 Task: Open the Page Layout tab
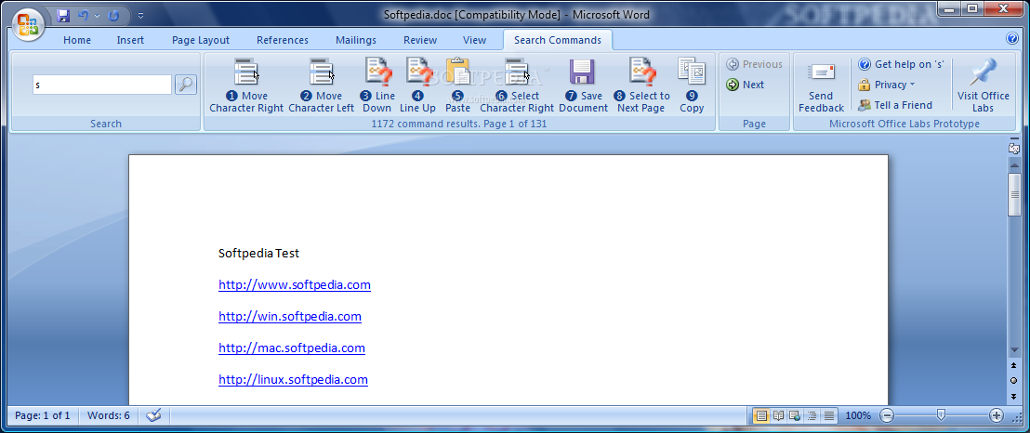coord(201,40)
